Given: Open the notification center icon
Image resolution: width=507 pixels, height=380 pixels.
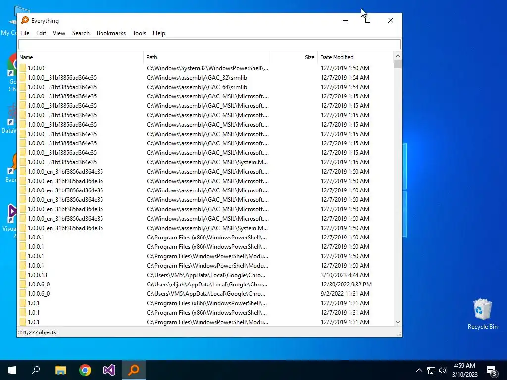Looking at the screenshot, I should coord(492,371).
